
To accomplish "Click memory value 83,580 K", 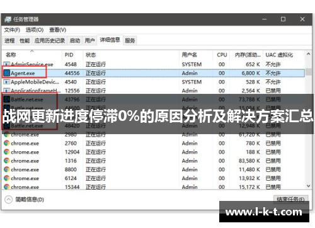I will click(x=249, y=161).
